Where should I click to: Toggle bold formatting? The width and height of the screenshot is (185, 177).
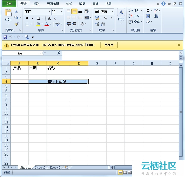pyautogui.click(x=27, y=18)
